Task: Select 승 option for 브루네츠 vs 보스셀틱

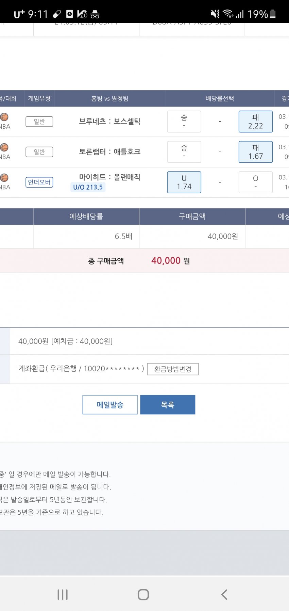Action: 184,122
